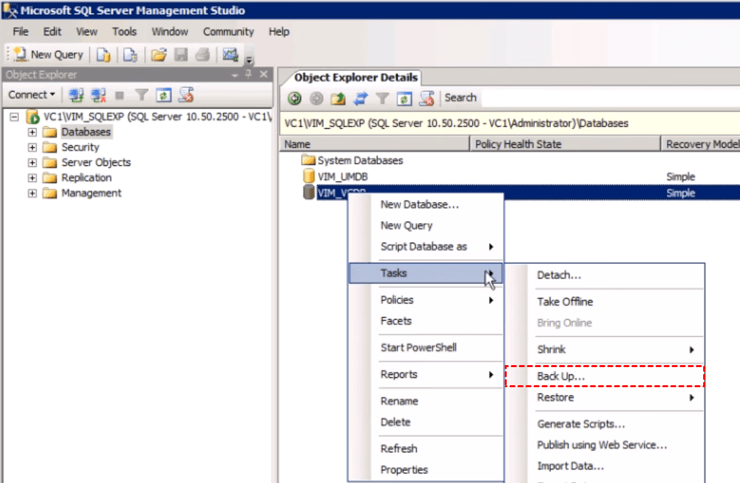Click the Database Engine Query icon
This screenshot has width=740, height=483.
tap(103, 55)
